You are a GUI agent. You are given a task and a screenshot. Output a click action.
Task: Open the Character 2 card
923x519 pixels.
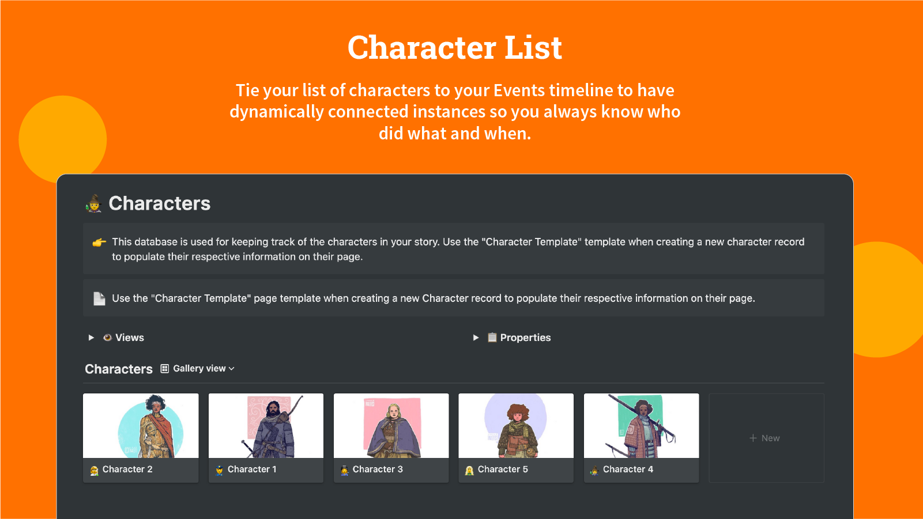(141, 438)
